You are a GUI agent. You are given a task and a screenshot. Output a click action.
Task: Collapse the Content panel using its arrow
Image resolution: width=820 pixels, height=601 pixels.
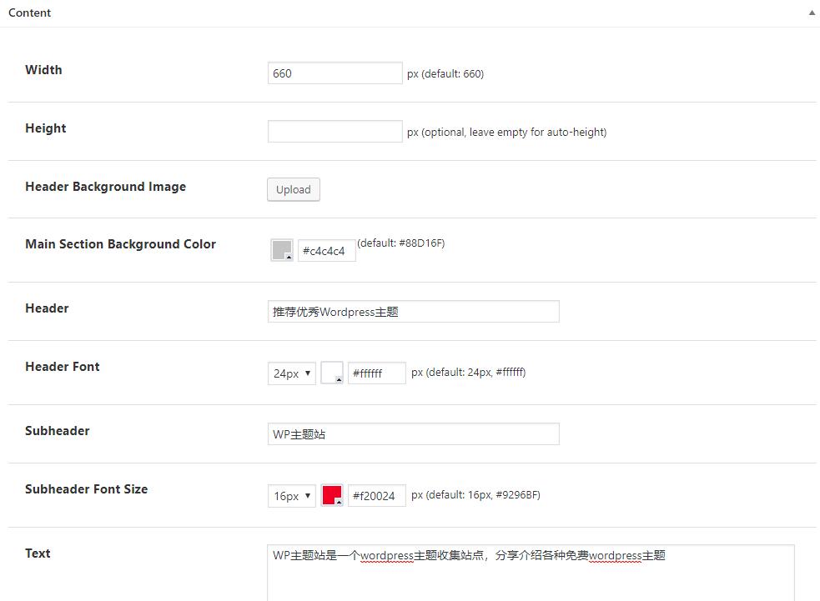click(x=810, y=13)
